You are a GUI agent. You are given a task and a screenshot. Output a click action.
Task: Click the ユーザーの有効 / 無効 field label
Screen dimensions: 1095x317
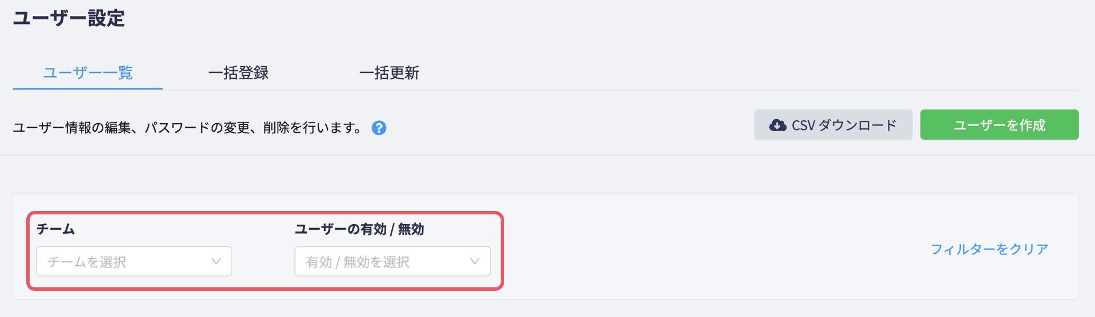(x=359, y=229)
